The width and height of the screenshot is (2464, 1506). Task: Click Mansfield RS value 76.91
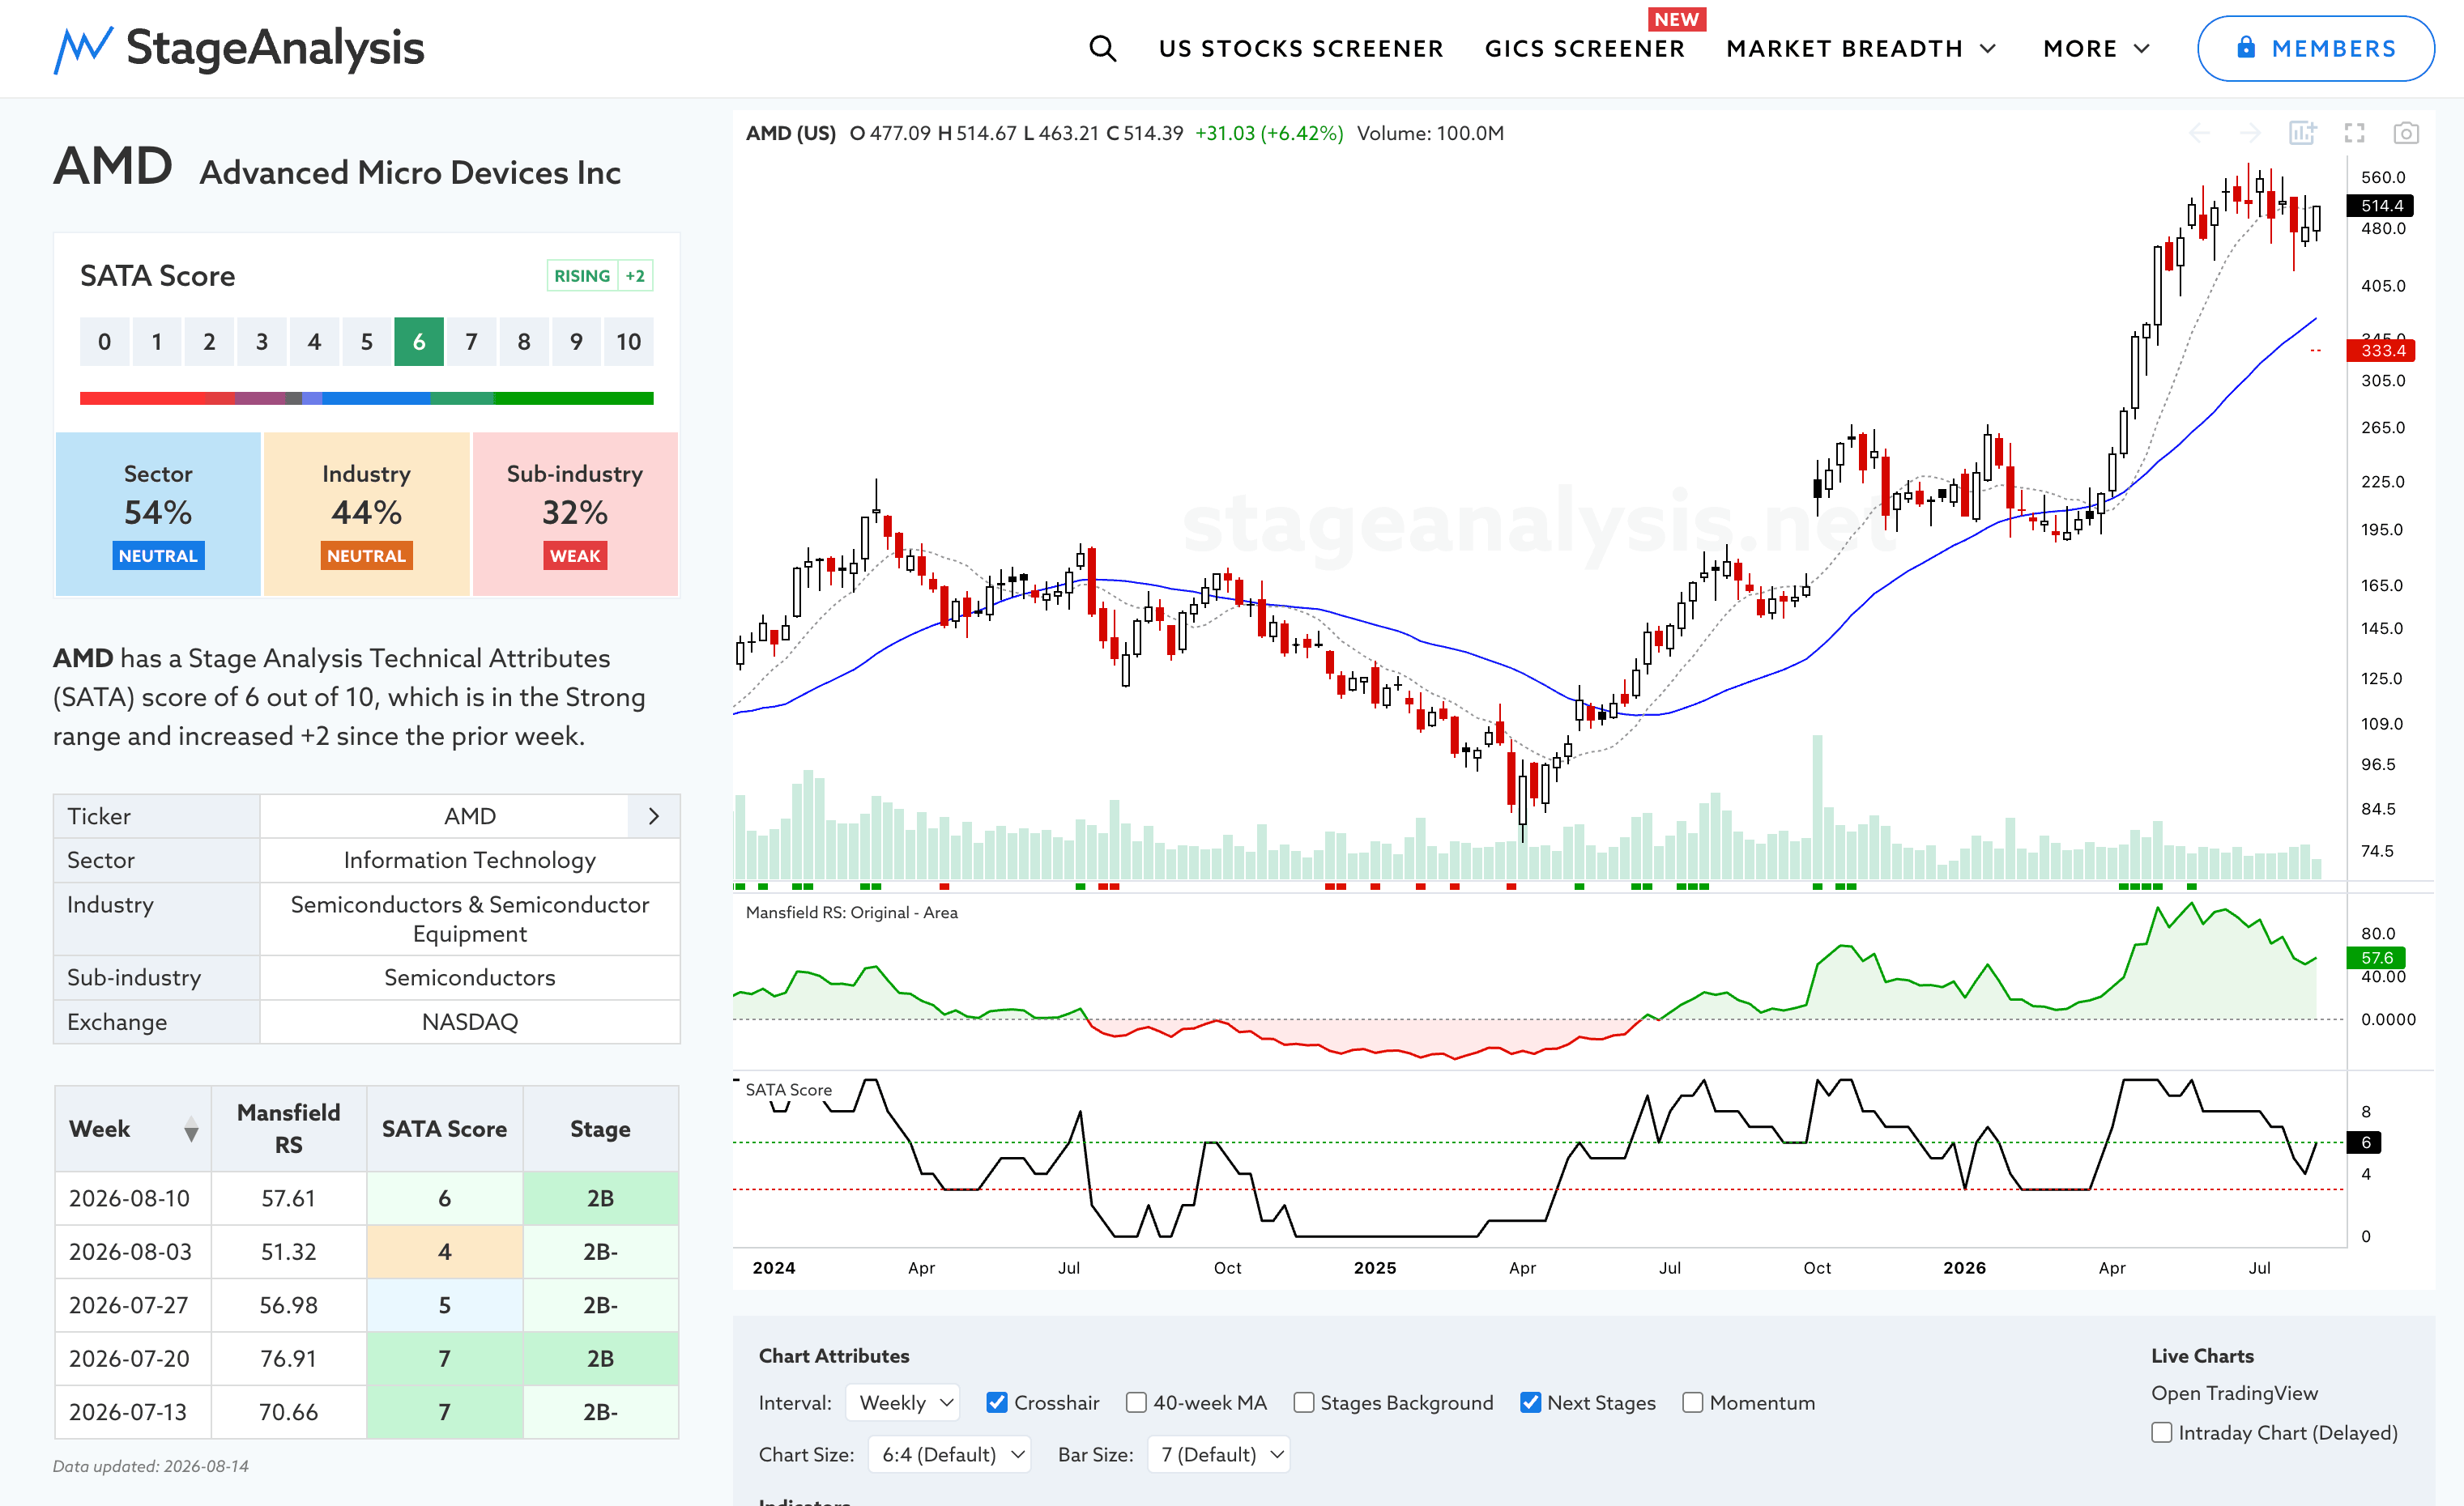pos(288,1358)
